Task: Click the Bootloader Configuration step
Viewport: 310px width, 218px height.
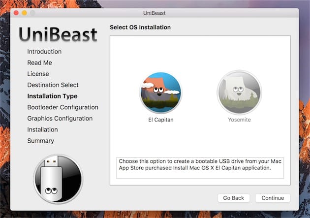Action: pyautogui.click(x=62, y=107)
